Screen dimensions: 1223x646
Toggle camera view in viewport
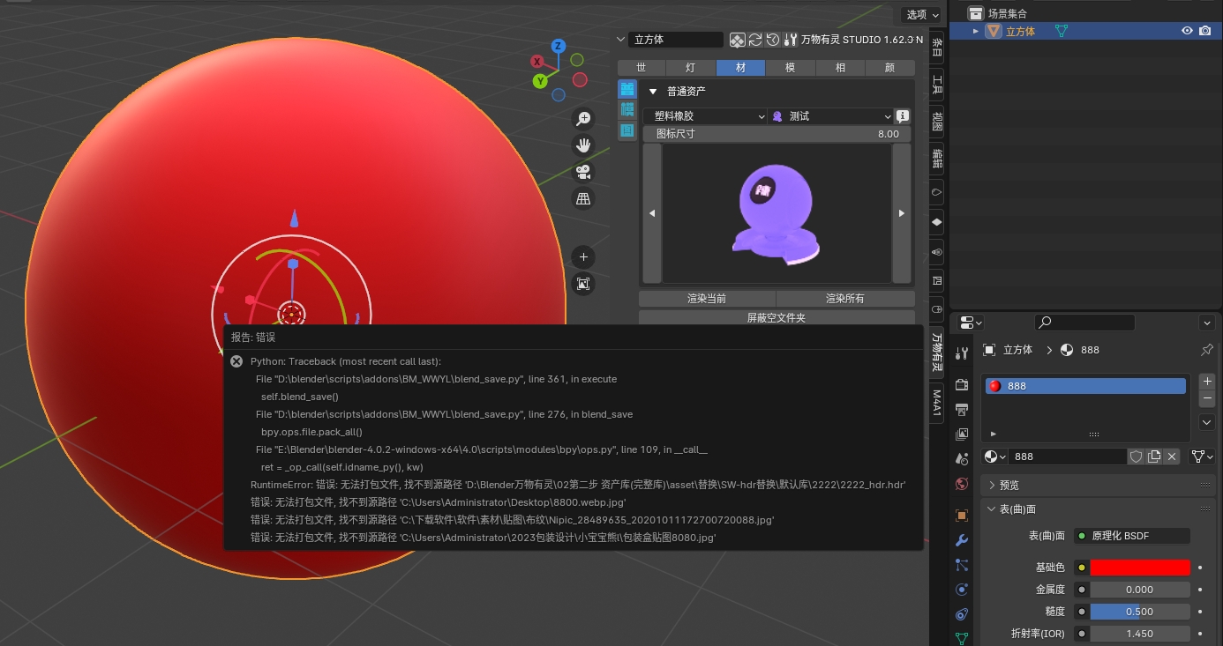[x=582, y=172]
